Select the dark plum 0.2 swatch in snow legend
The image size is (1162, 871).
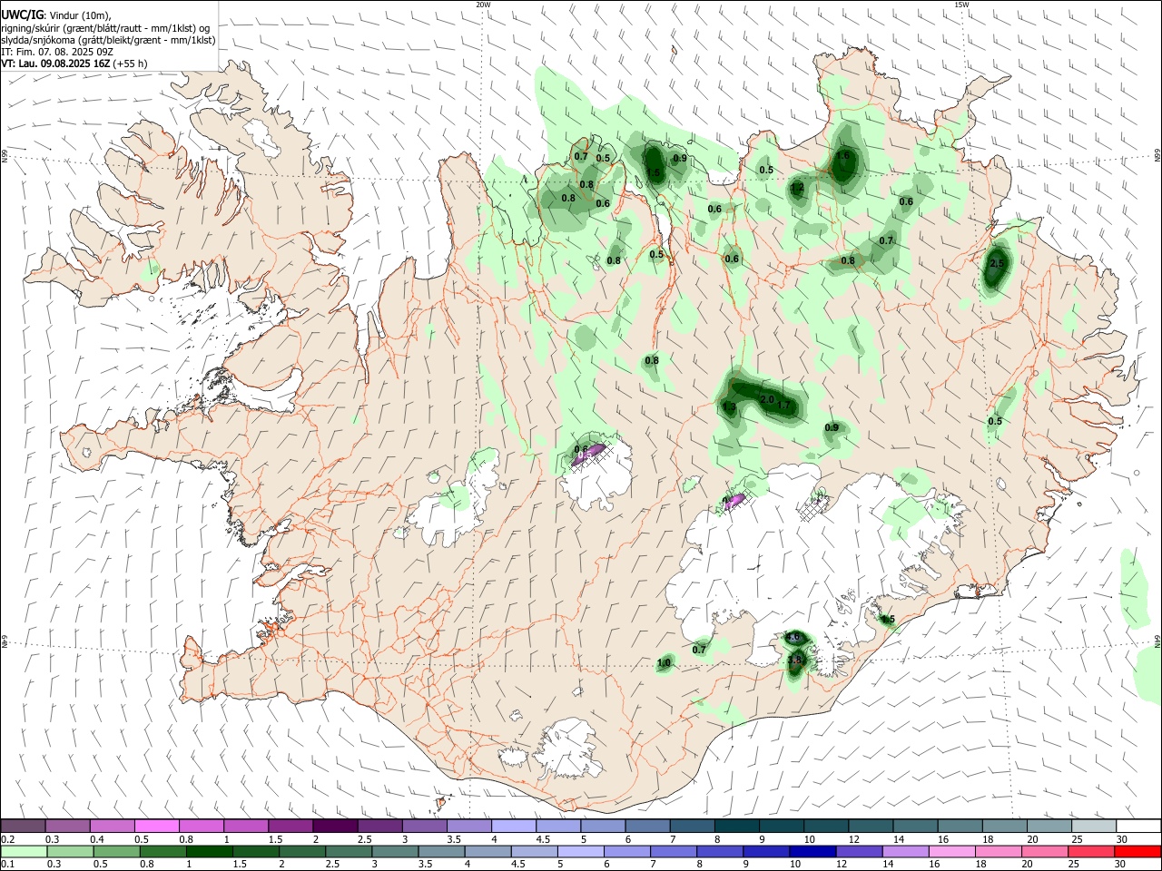click(x=23, y=826)
